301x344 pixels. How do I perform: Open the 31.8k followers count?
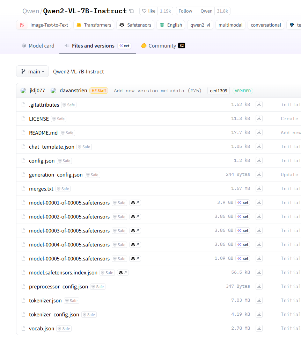coord(222,11)
